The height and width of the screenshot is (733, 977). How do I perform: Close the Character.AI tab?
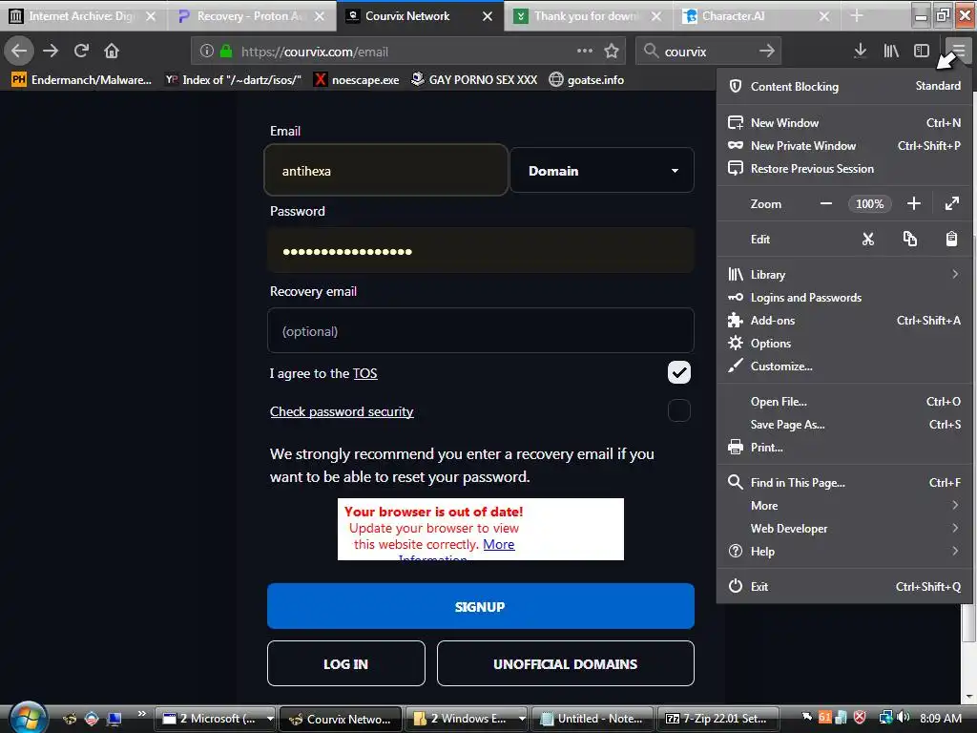point(824,16)
